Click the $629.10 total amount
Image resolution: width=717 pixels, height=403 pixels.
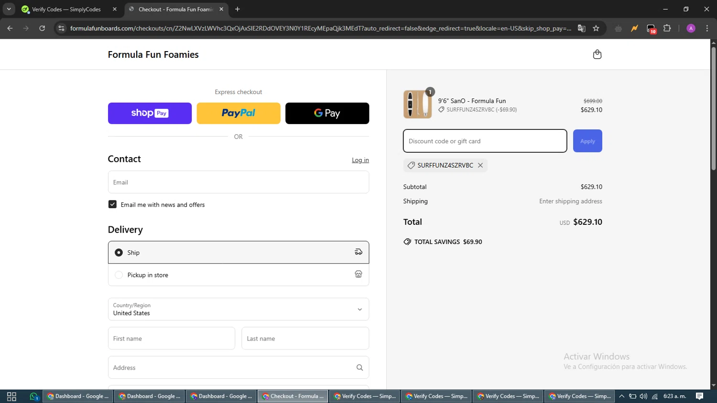point(587,222)
